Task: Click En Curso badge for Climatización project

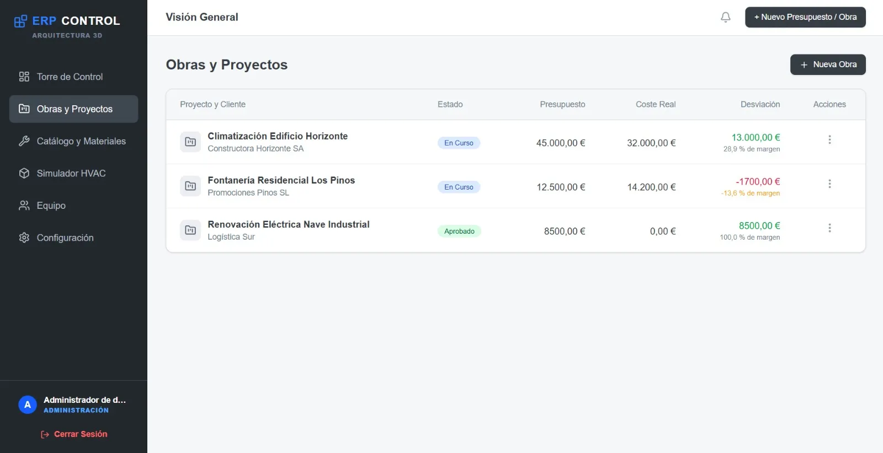Action: point(459,143)
